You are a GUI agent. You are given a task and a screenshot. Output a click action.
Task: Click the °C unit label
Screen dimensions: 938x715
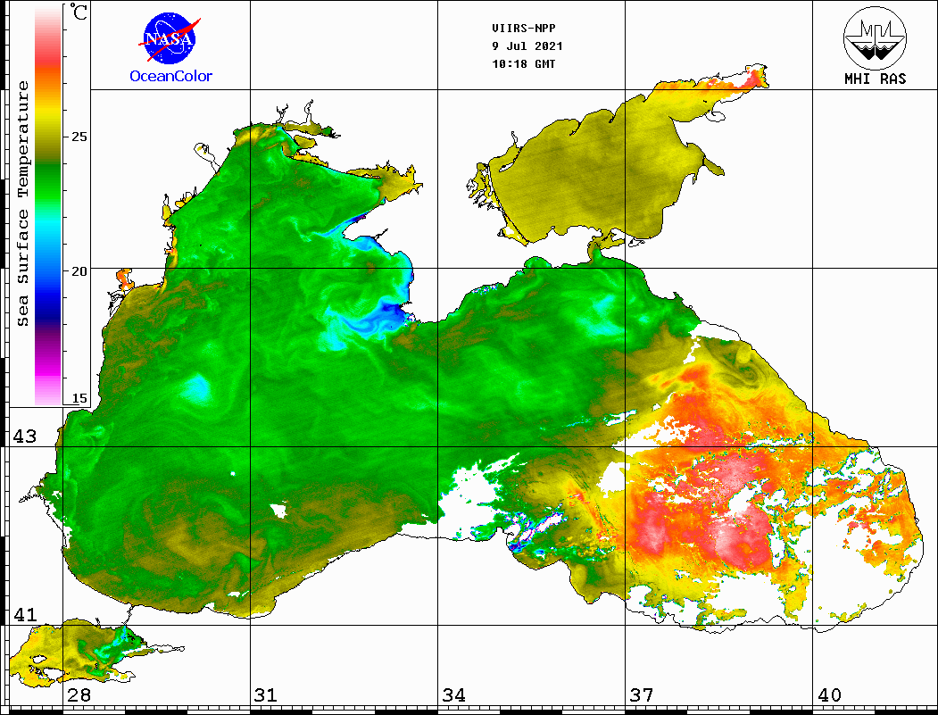click(79, 12)
